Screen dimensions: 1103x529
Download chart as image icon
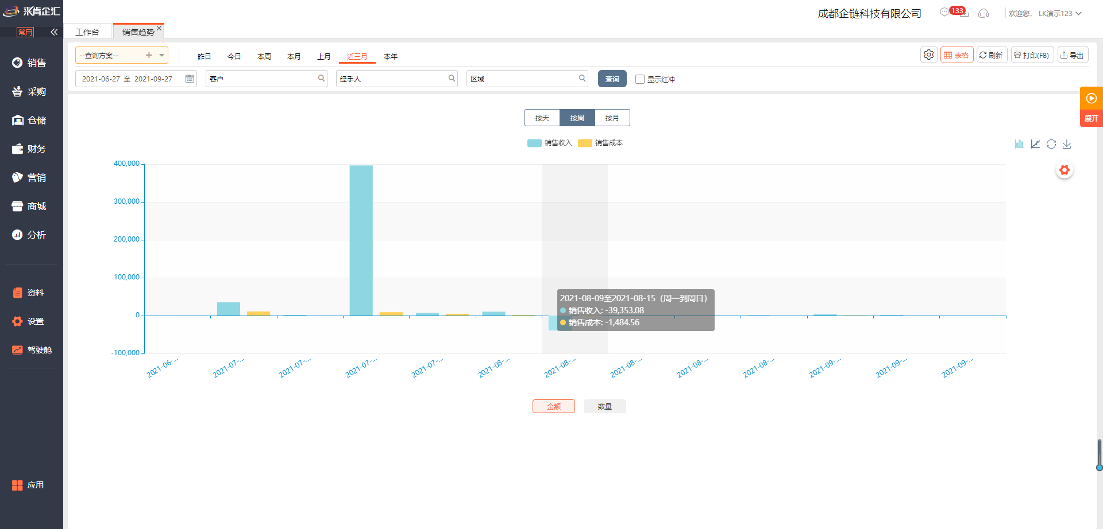click(x=1067, y=144)
